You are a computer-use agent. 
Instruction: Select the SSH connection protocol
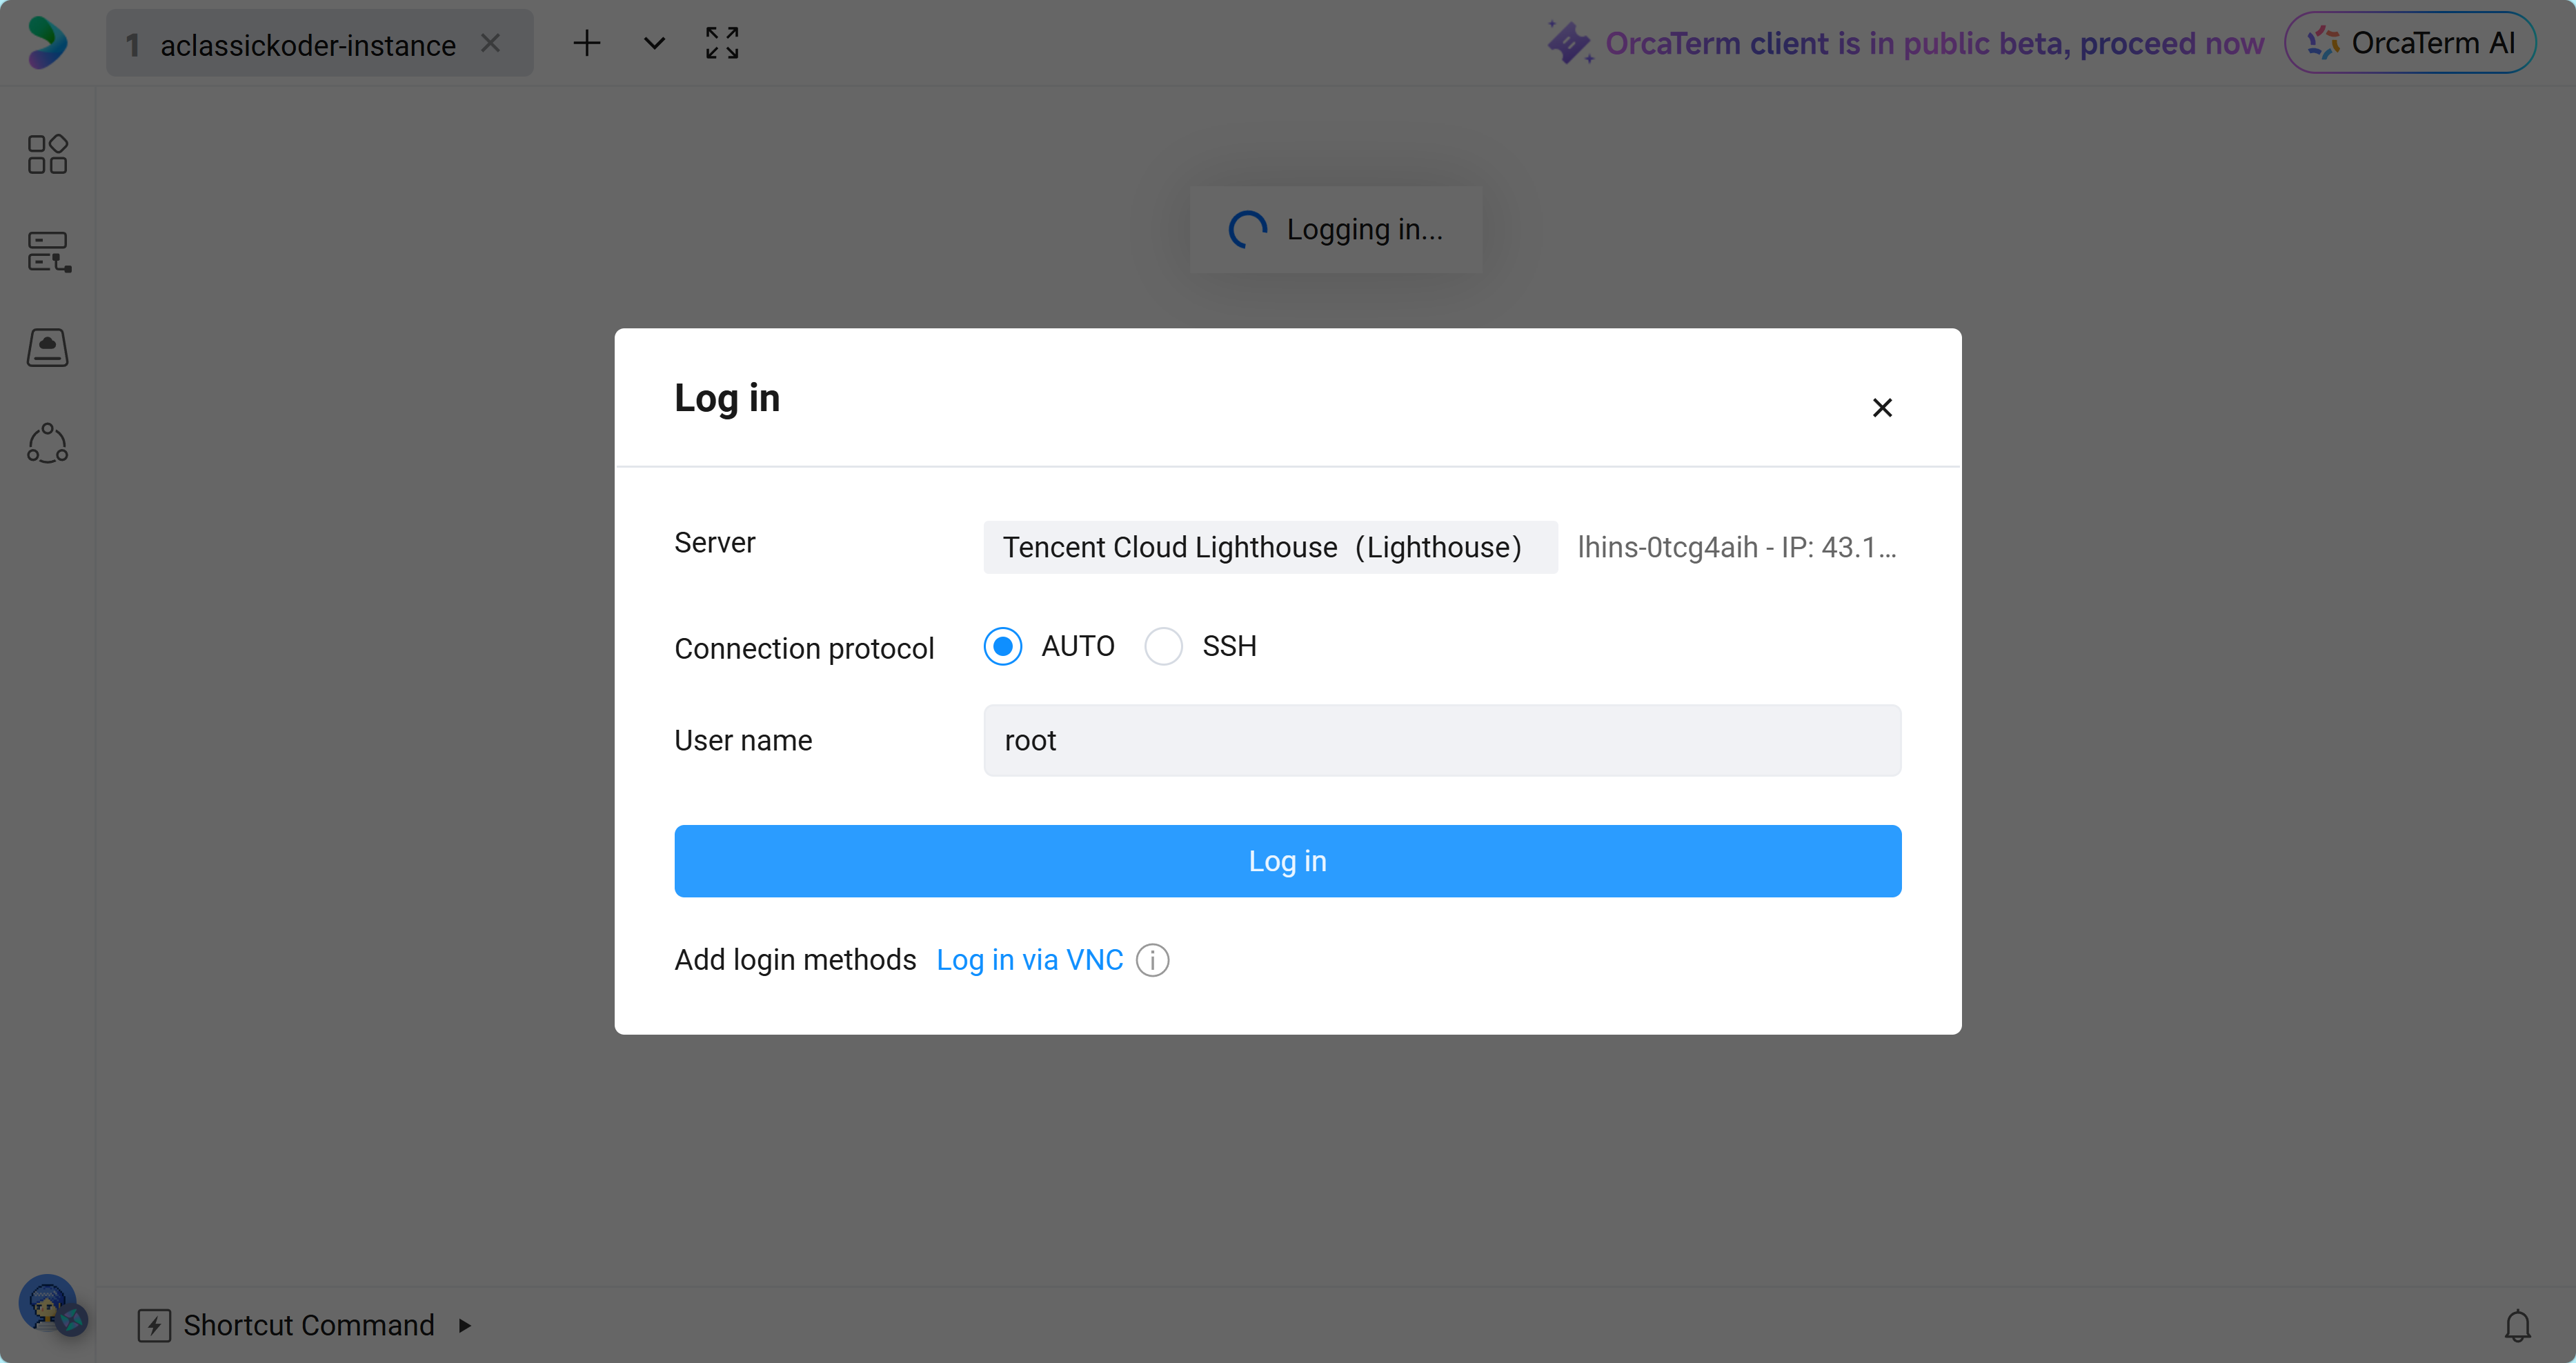pos(1163,646)
